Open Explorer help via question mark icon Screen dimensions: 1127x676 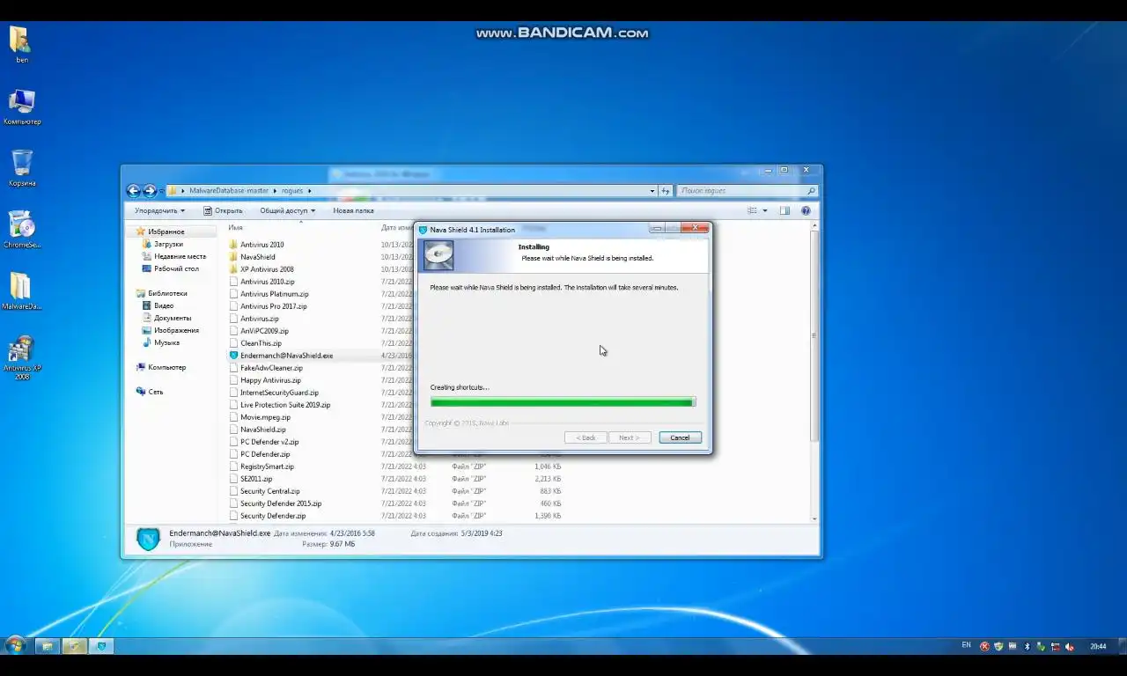(x=806, y=210)
